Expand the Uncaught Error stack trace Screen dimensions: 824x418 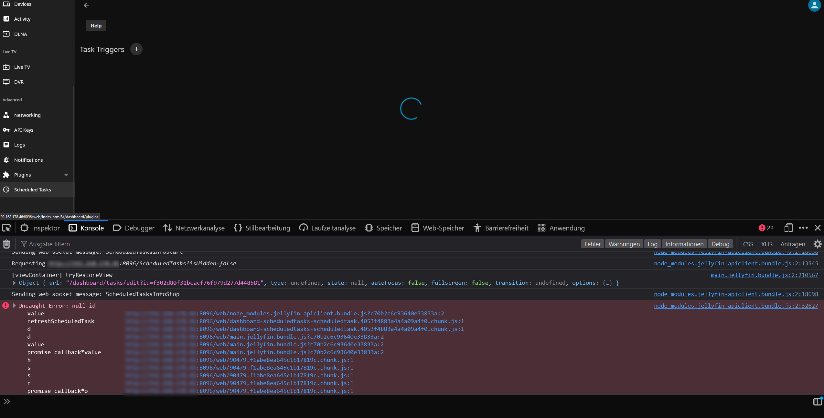coord(14,306)
